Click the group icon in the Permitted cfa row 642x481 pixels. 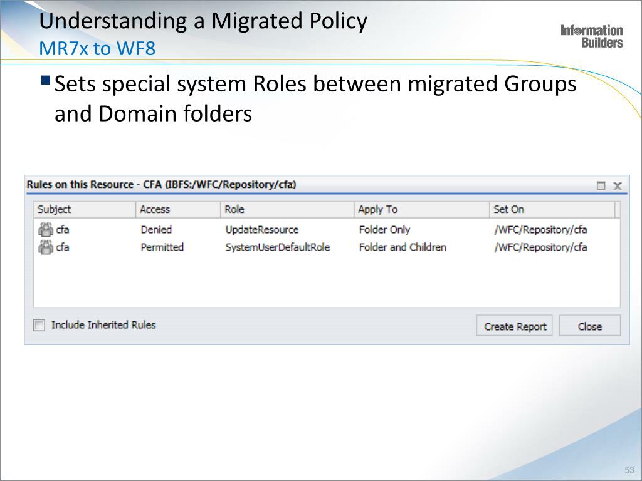pyautogui.click(x=46, y=247)
